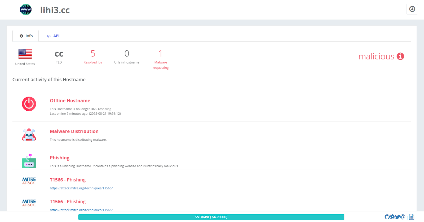Click the red Offline Hostname power icon
Viewport: 424px width, 222px height.
tap(29, 104)
